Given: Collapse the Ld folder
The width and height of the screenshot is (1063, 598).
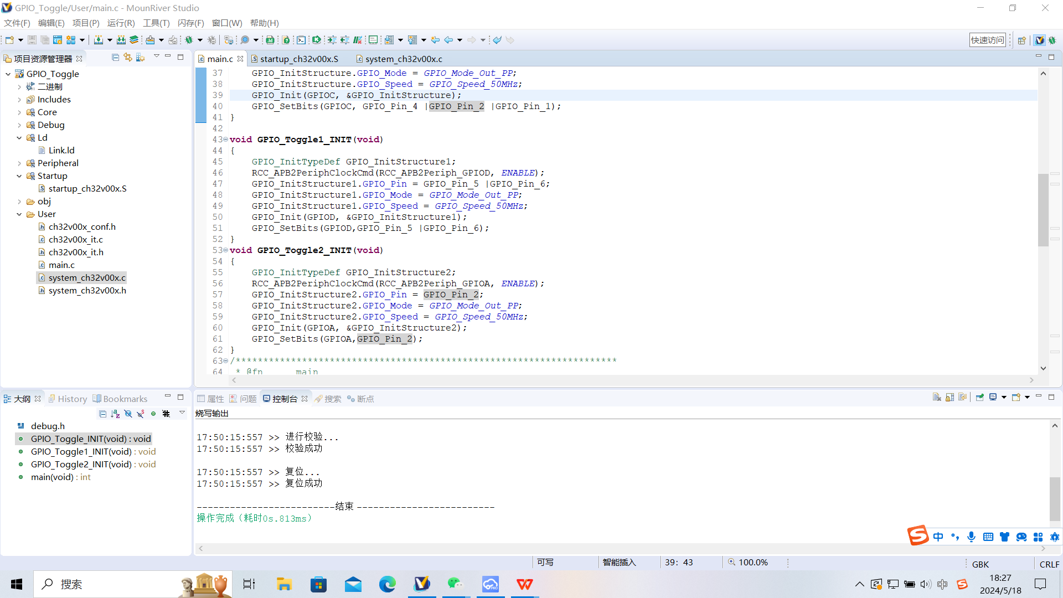Looking at the screenshot, I should (19, 138).
